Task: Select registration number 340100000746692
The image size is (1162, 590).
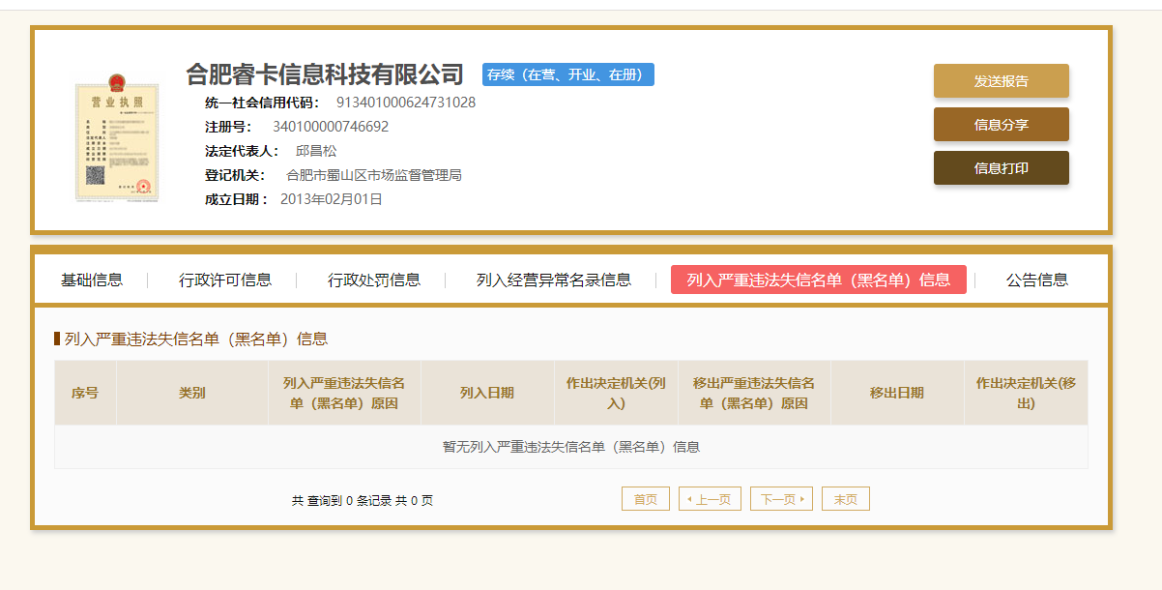Action: tap(331, 127)
